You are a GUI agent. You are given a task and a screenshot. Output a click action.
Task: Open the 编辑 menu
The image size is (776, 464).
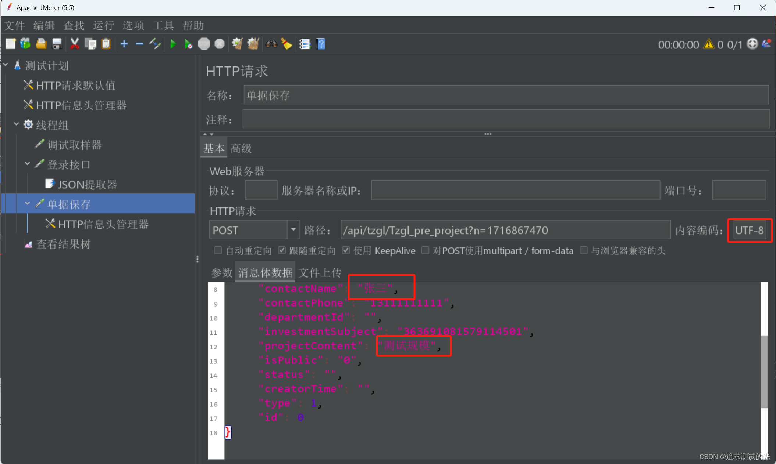click(44, 25)
